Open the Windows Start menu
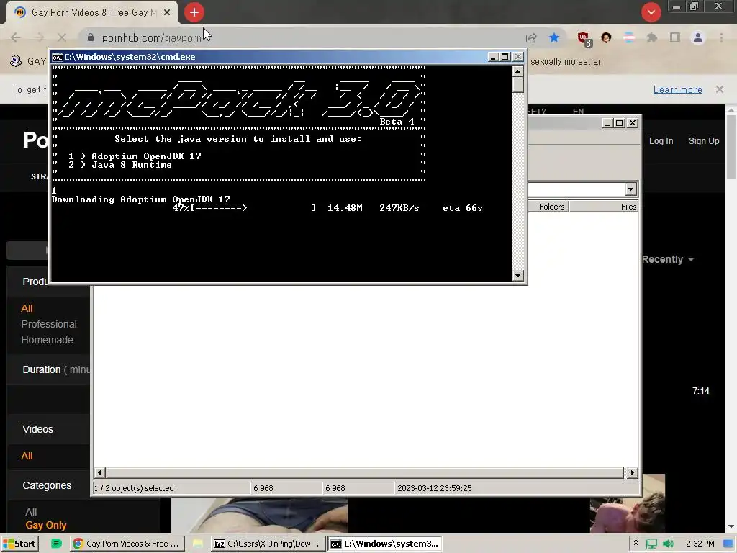Viewport: 737px width, 553px height. click(x=19, y=544)
